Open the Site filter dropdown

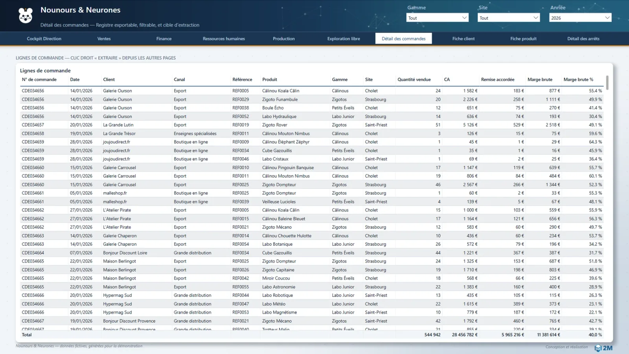(509, 18)
